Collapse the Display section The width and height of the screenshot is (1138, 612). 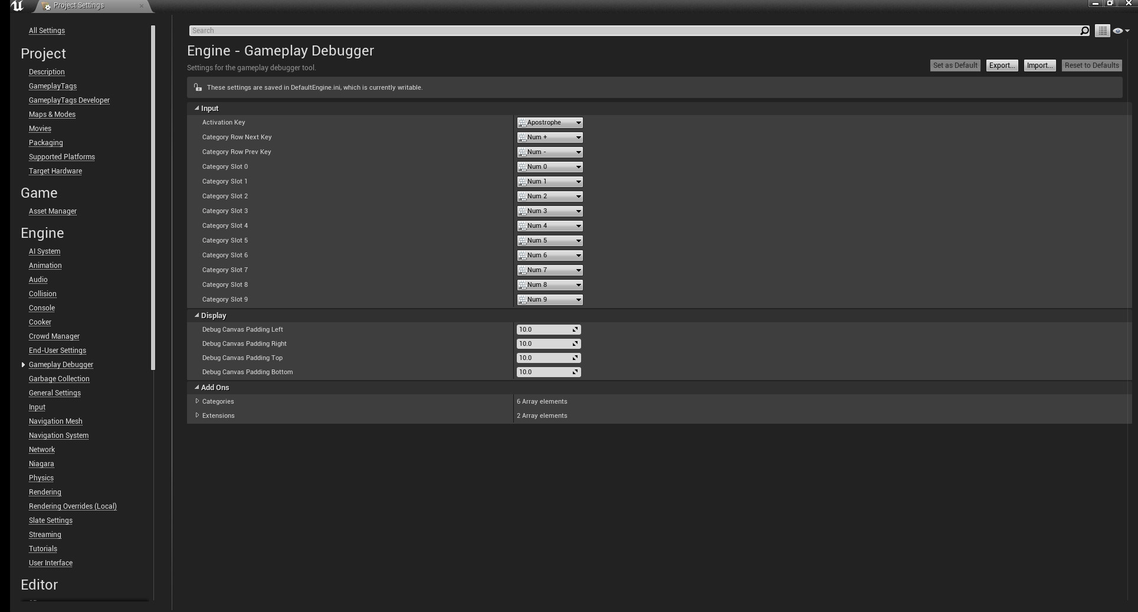tap(197, 316)
